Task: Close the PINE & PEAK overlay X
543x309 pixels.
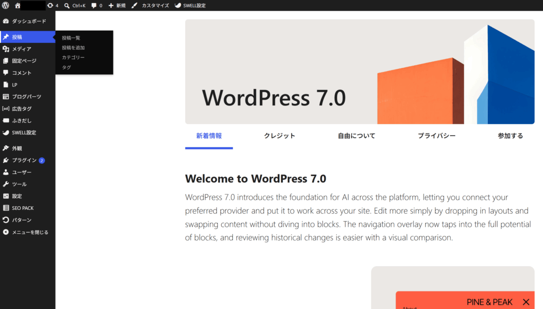Action: pyautogui.click(x=526, y=302)
